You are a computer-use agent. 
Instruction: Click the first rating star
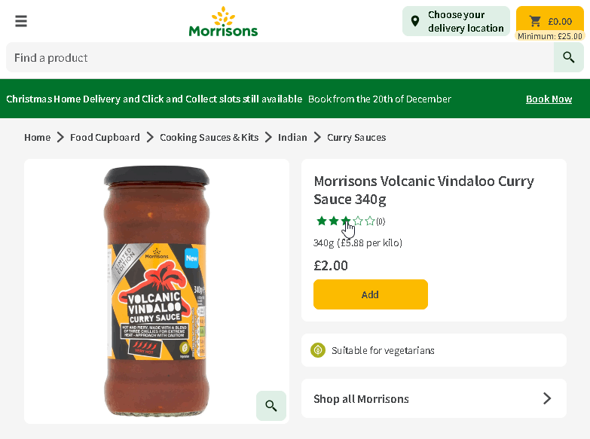[322, 221]
